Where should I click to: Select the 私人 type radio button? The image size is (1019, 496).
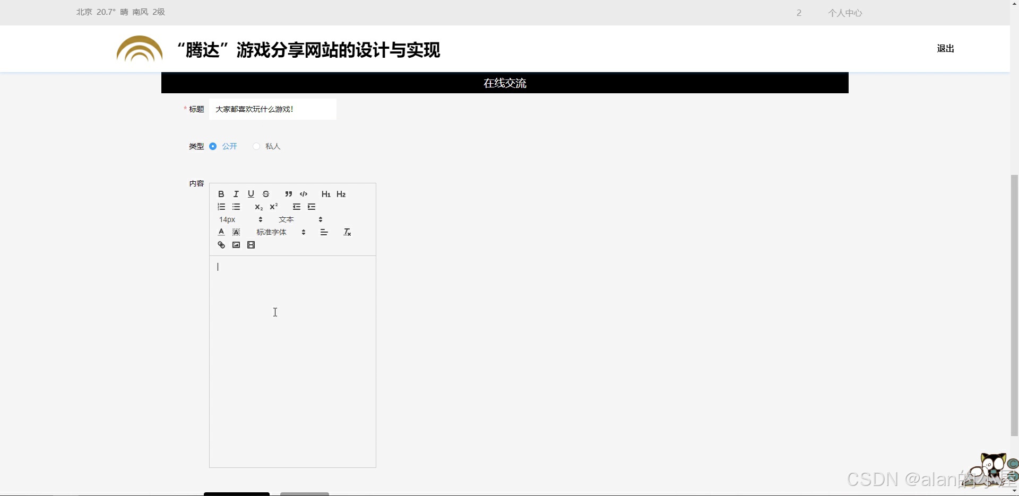(256, 146)
